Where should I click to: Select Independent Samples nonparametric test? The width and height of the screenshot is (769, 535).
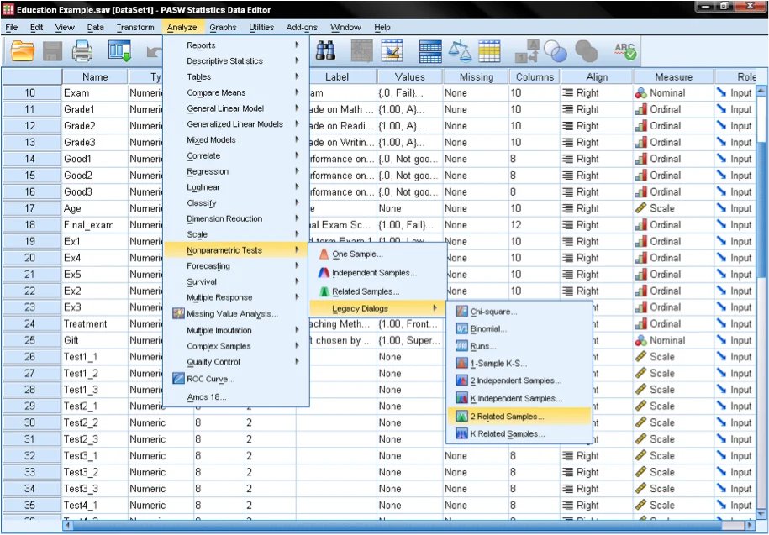click(x=377, y=273)
